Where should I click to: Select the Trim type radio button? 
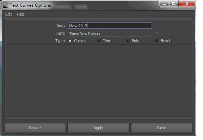tap(99, 41)
